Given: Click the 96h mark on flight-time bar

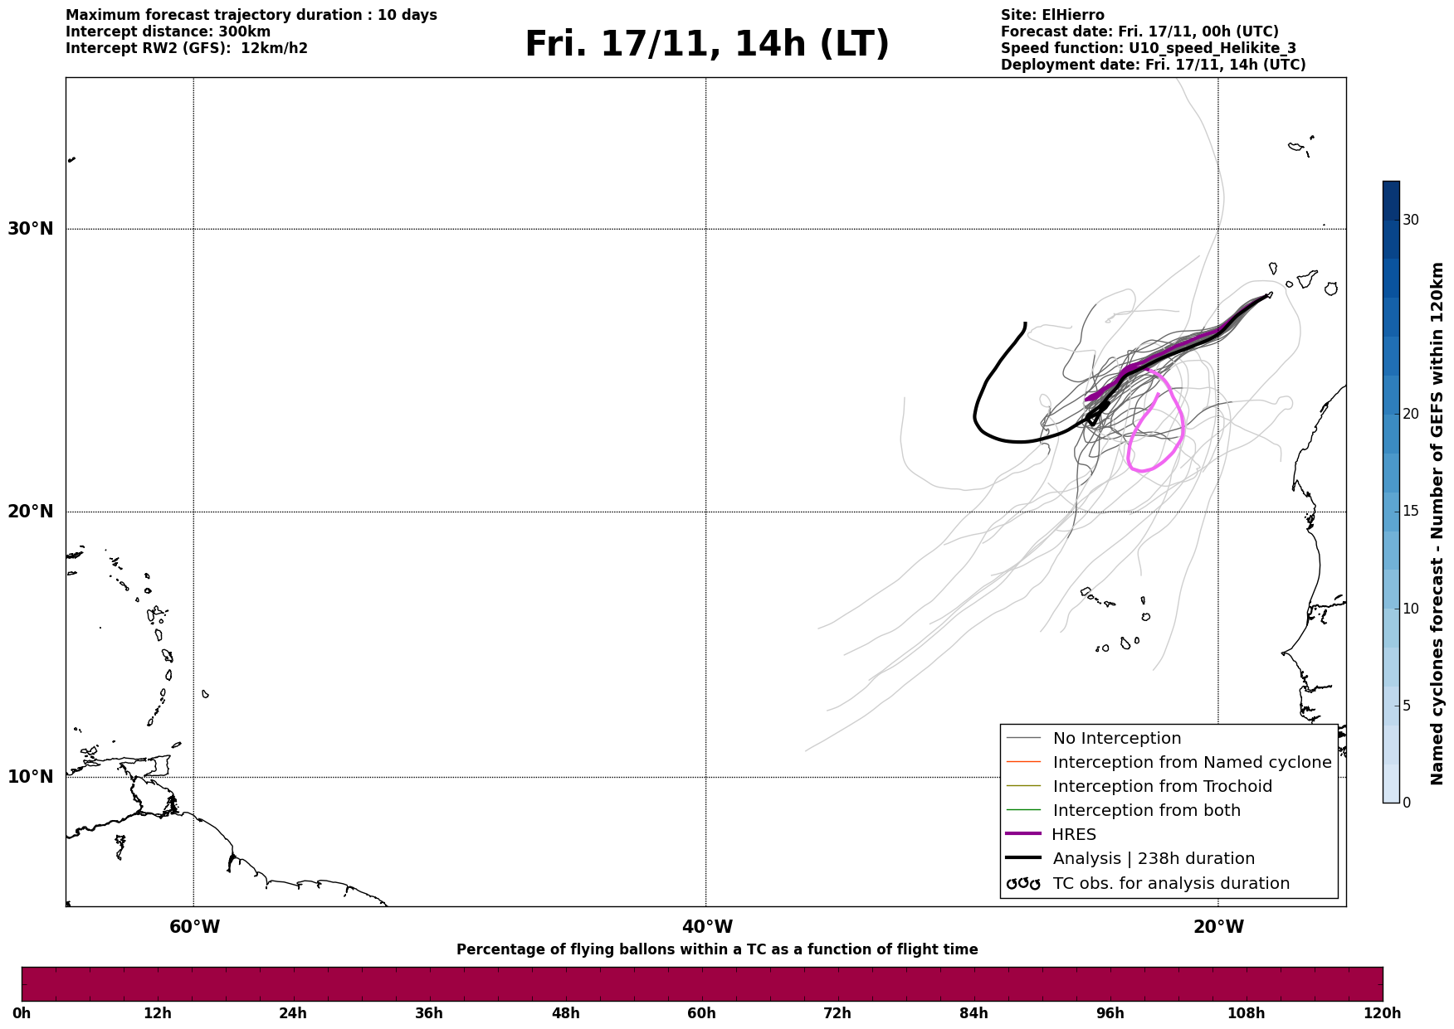Looking at the screenshot, I should (1110, 1013).
